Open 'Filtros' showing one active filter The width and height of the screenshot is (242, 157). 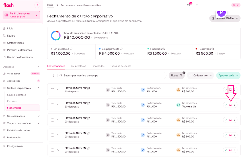[x=176, y=76]
